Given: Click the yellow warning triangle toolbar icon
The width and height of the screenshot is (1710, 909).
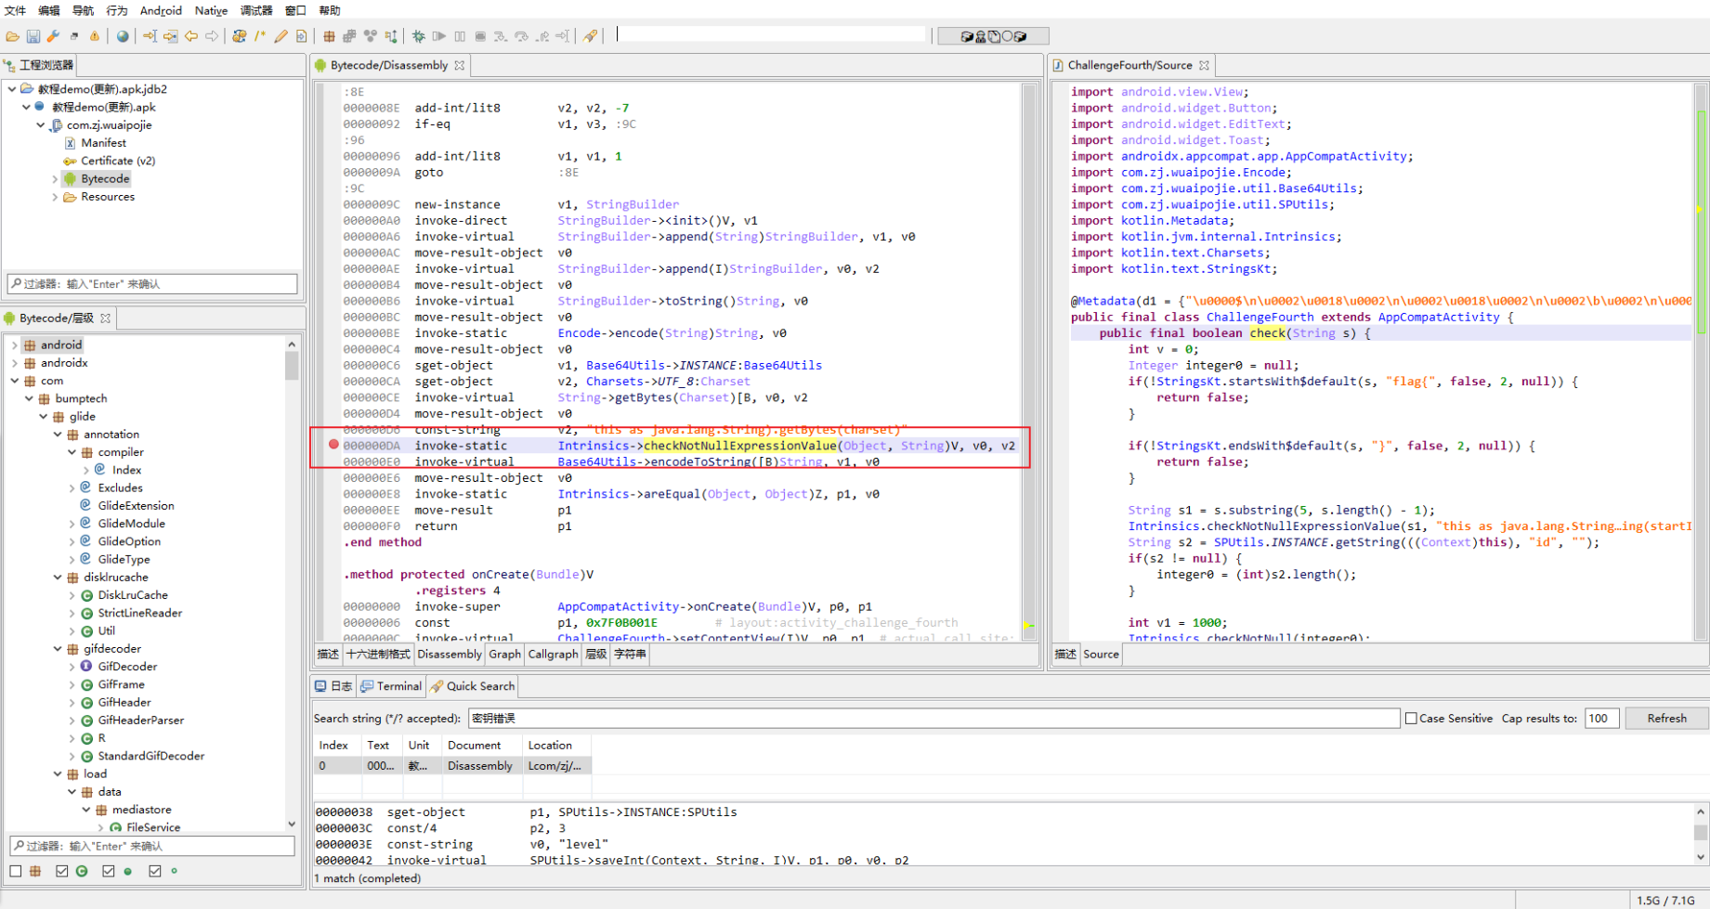Looking at the screenshot, I should pos(94,36).
